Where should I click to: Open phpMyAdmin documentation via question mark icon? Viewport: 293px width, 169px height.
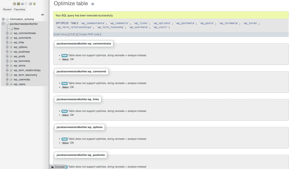(22, 4)
